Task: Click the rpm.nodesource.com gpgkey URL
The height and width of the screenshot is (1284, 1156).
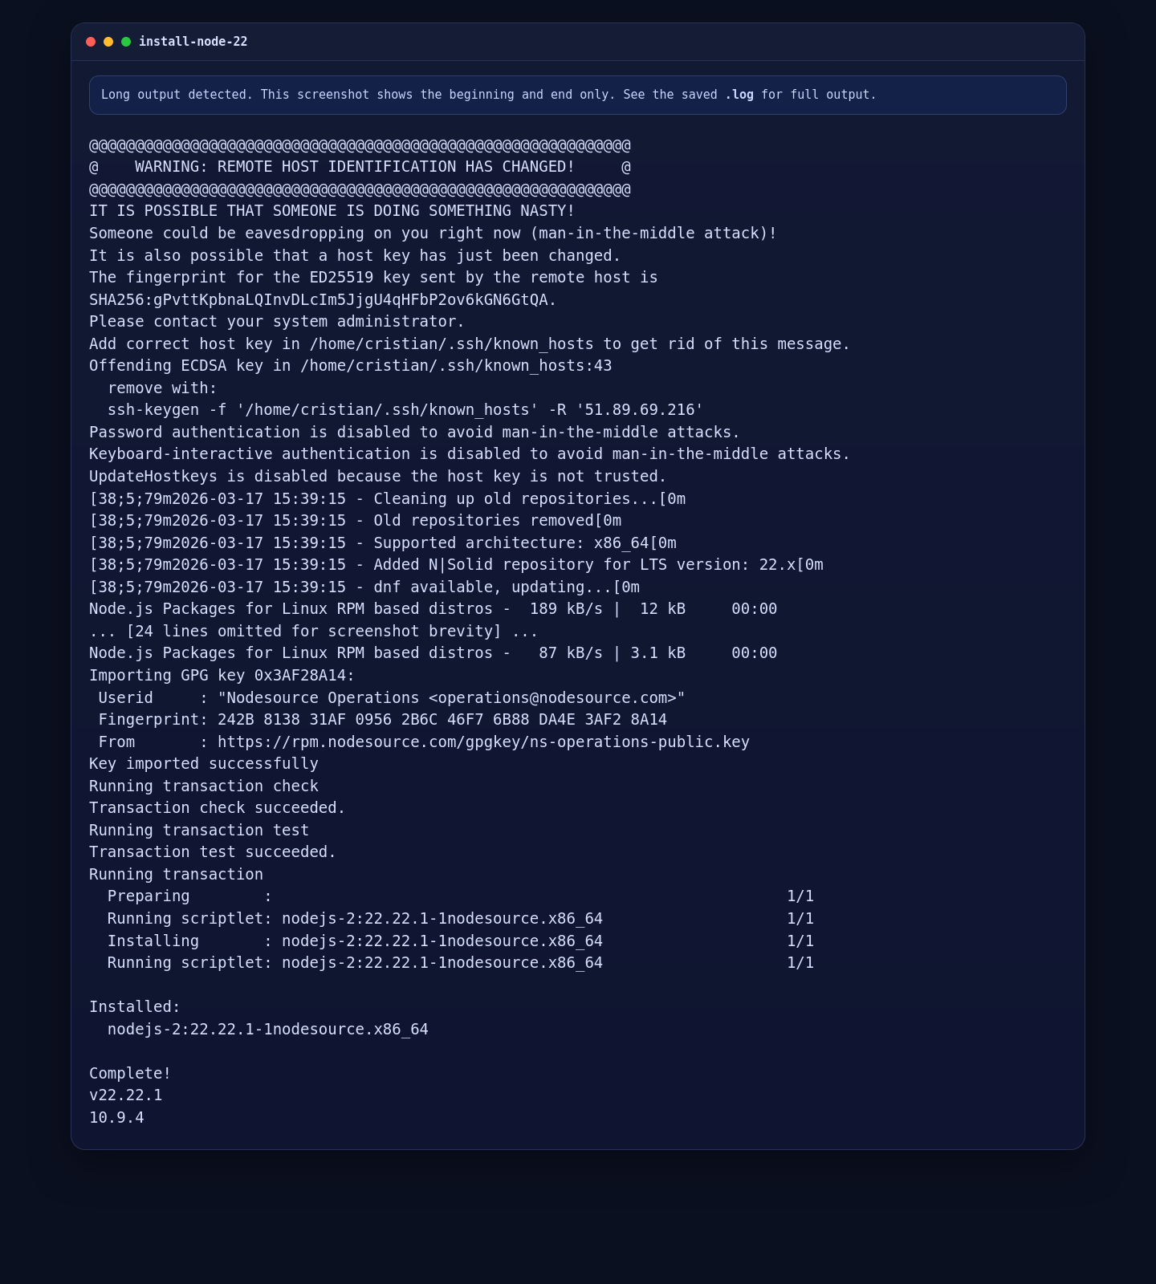Action: 483,742
